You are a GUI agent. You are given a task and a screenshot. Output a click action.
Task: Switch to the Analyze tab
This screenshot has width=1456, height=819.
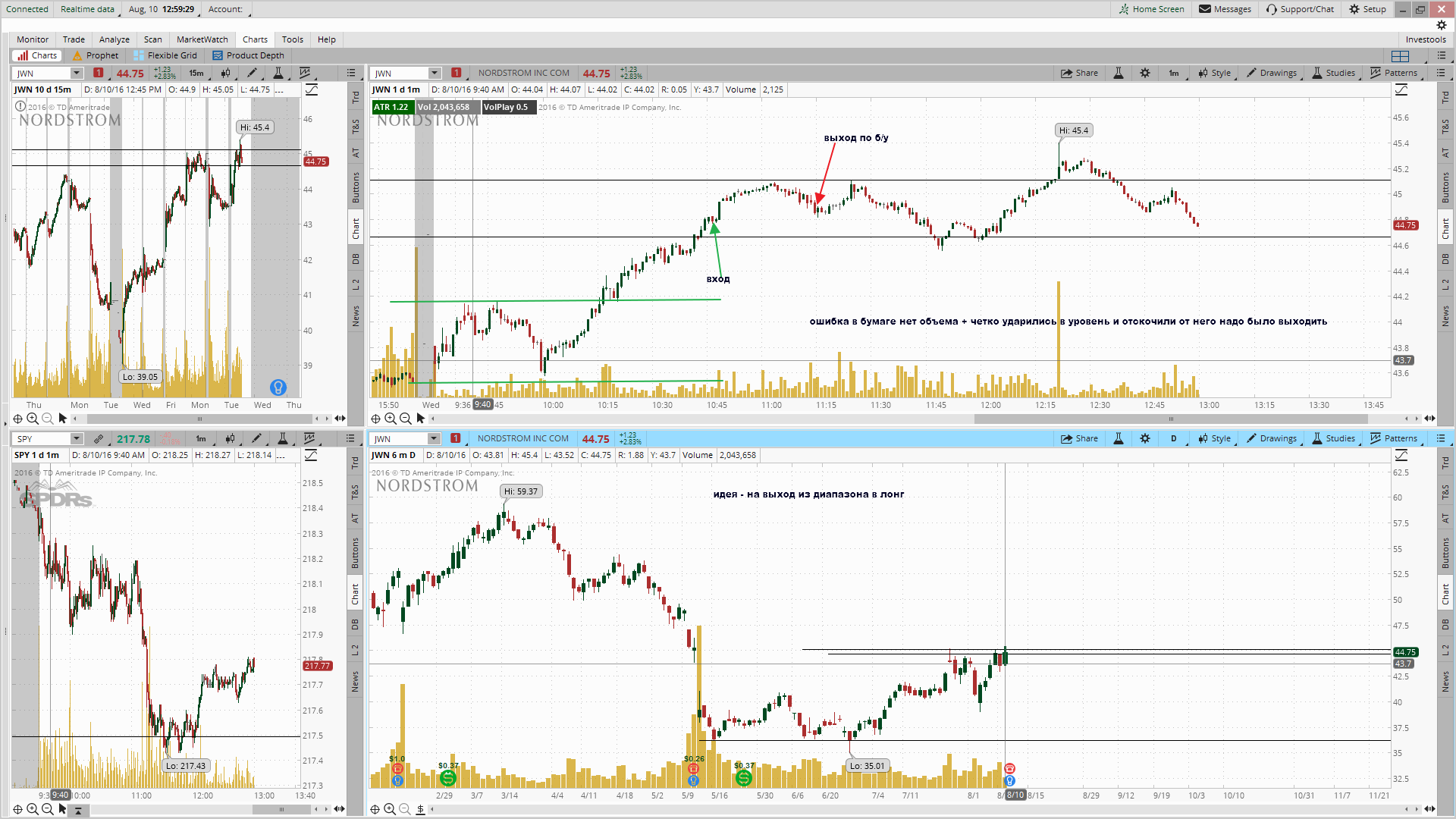click(115, 39)
